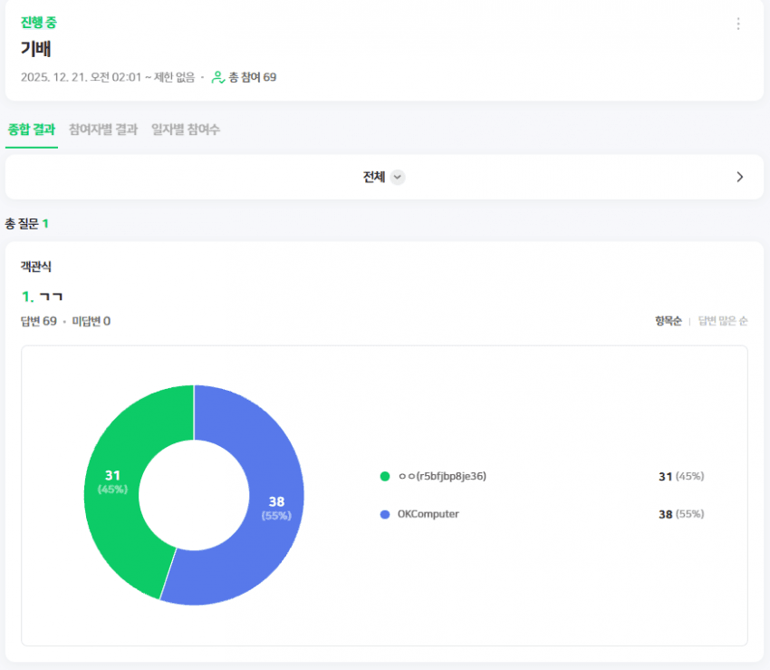This screenshot has width=770, height=670.
Task: Click the green legend dot for ㅇㅇ(r5bfjbp8je36)
Action: tap(385, 476)
